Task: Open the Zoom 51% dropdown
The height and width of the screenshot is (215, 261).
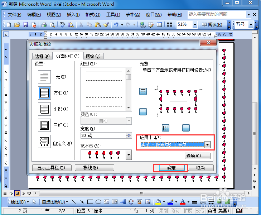Action: (195, 25)
